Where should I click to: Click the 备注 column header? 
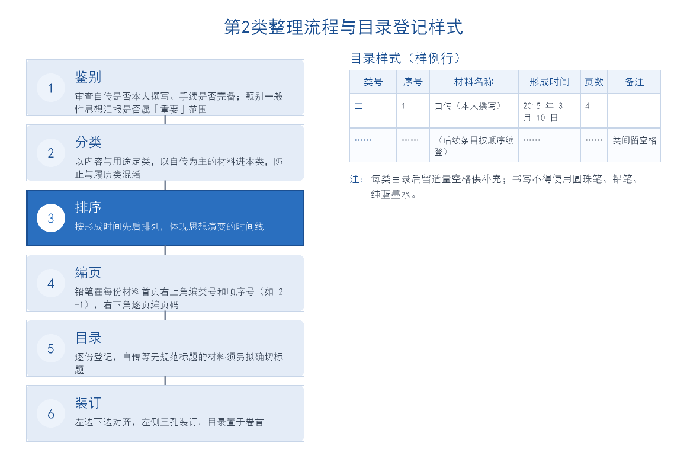click(x=634, y=82)
